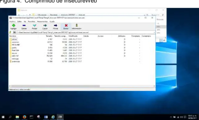Open File Explorer from the taskbar
This screenshot has height=120, width=199.
point(17,117)
